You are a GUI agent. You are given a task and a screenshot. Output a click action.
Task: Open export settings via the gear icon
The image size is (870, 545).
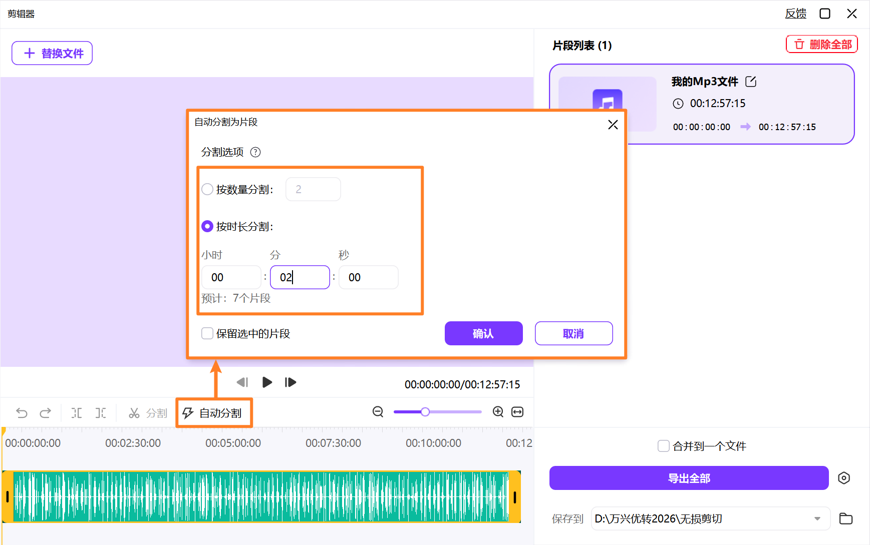click(x=844, y=478)
